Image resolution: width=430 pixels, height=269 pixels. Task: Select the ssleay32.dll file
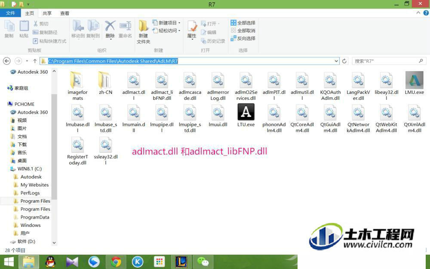click(106, 150)
